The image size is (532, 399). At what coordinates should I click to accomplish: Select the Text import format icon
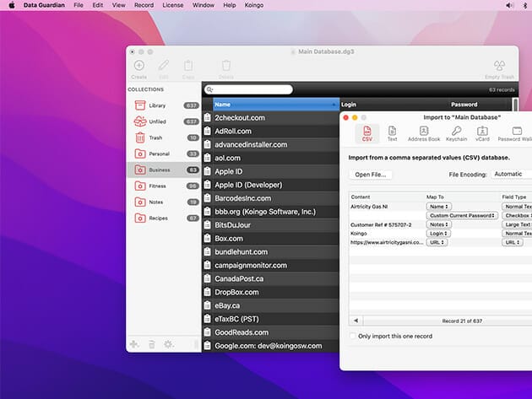(x=392, y=132)
